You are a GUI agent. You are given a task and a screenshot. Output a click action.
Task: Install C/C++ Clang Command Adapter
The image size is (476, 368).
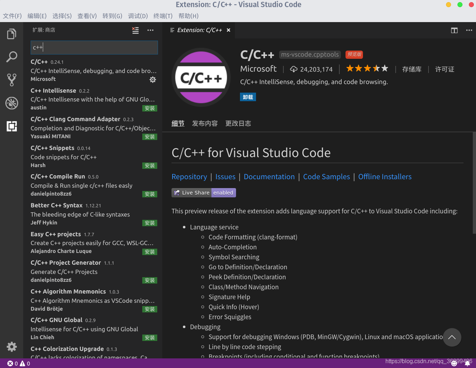coord(150,137)
